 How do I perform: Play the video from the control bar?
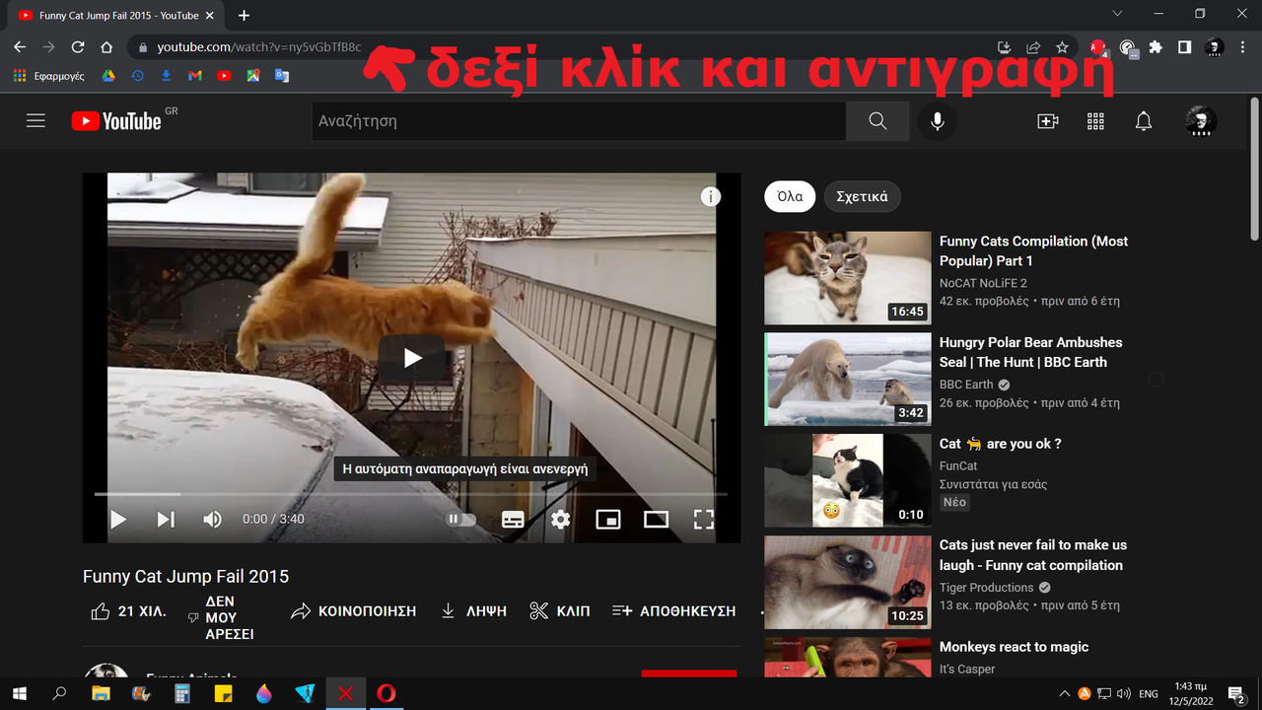[x=118, y=520]
